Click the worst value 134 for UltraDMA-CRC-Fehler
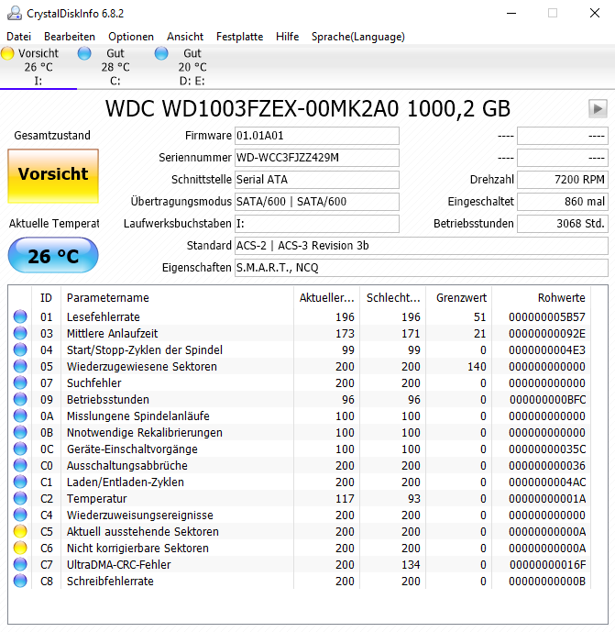 point(411,565)
